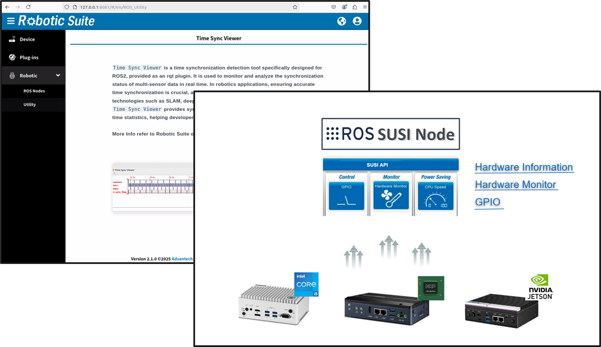Image resolution: width=601 pixels, height=347 pixels.
Task: Open the browser application menu
Action: pos(365,7)
